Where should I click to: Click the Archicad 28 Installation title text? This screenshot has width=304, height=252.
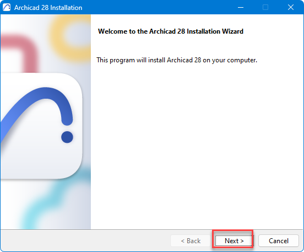48,8
